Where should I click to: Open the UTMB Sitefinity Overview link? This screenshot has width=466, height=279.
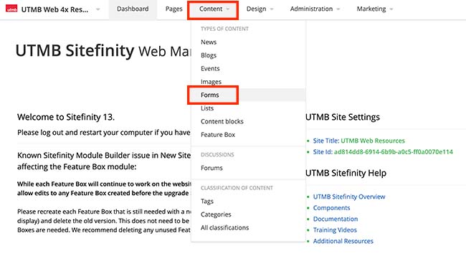[349, 197]
